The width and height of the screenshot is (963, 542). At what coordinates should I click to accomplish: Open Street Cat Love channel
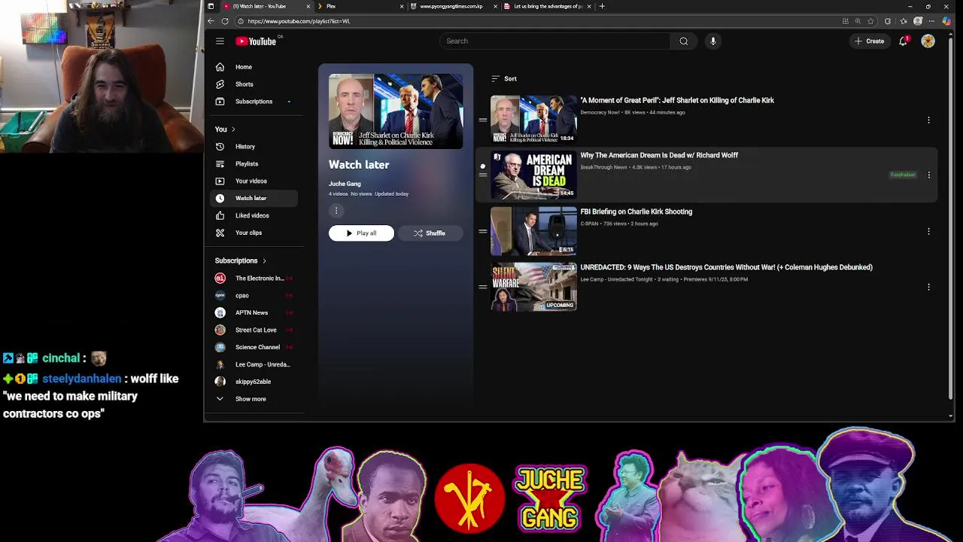click(x=254, y=330)
